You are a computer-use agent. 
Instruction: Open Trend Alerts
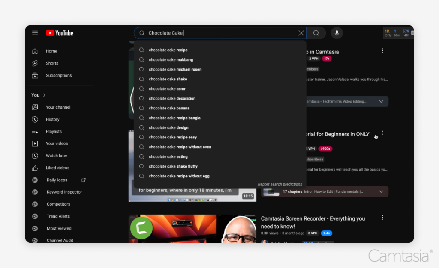(58, 216)
